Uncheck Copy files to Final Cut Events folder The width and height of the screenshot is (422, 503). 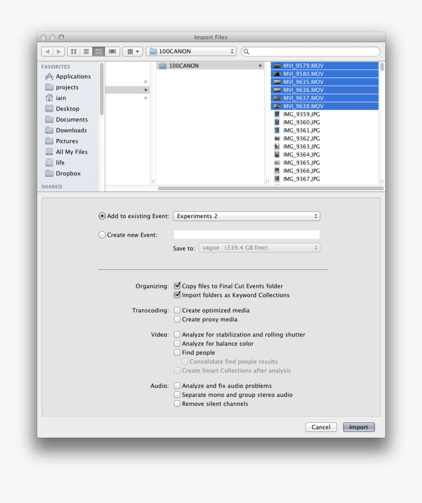177,286
